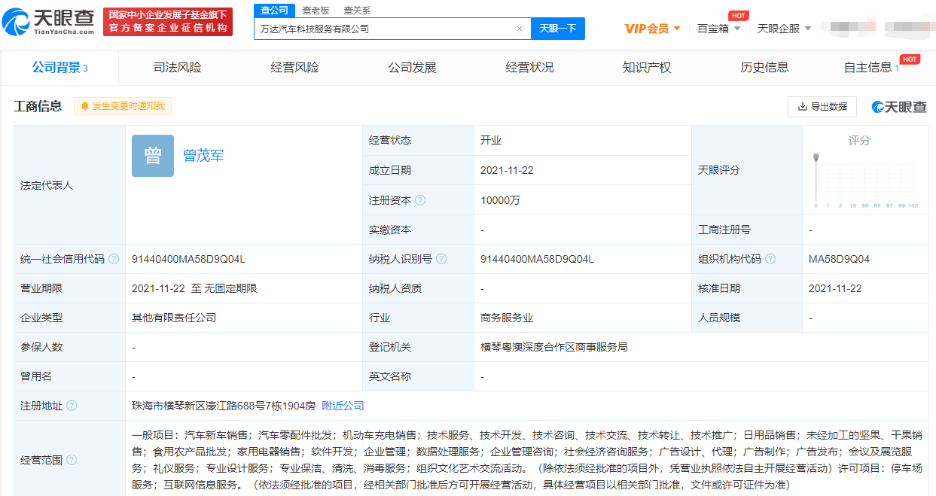Viewport: 936px width, 496px height.
Task: Click into the company name search field
Action: 384,29
